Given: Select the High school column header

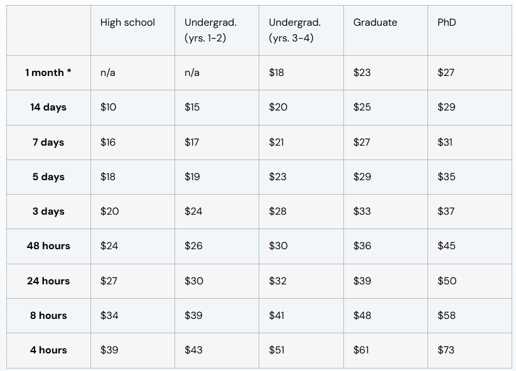Looking at the screenshot, I should click(127, 23).
